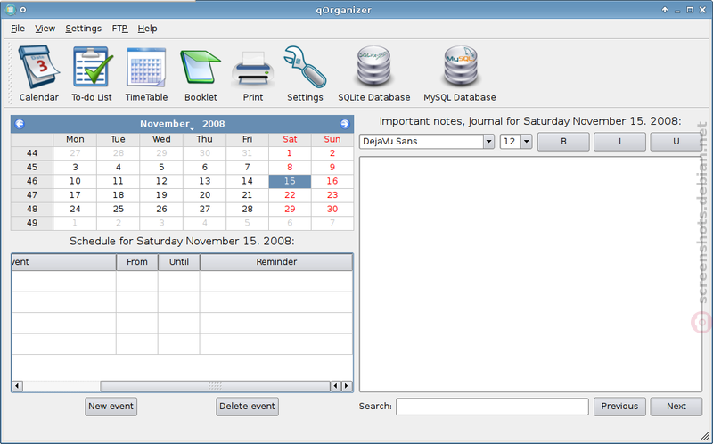Click the Delete event button
The image size is (713, 444).
point(247,407)
